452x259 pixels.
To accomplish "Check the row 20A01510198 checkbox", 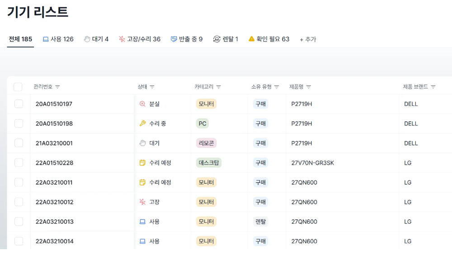I will point(19,124).
